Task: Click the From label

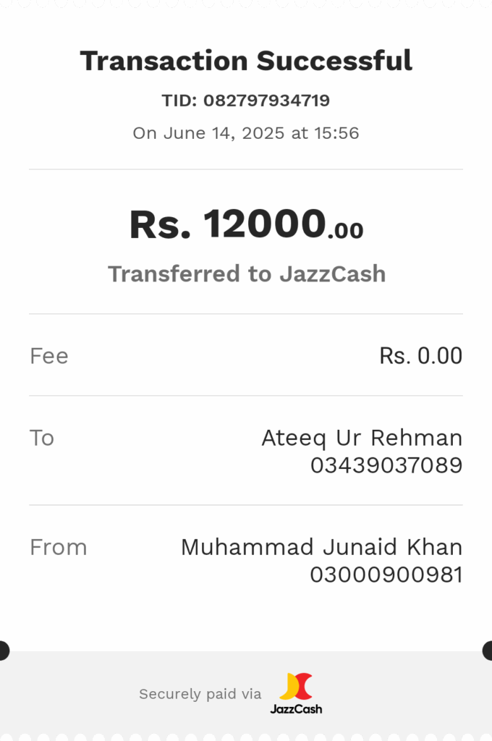Action: [x=59, y=548]
